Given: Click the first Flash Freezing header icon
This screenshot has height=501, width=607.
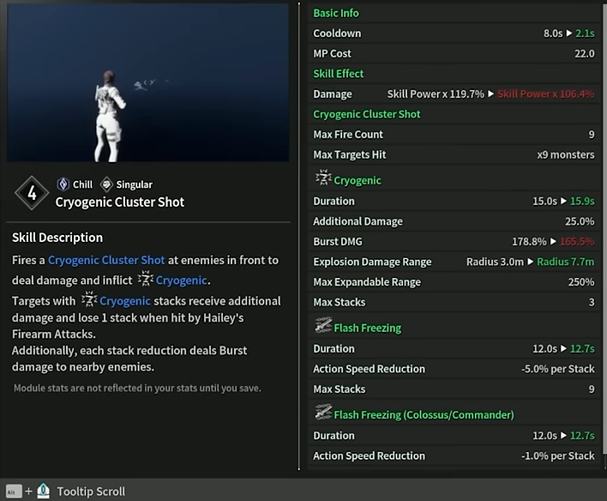Looking at the screenshot, I should [x=323, y=327].
